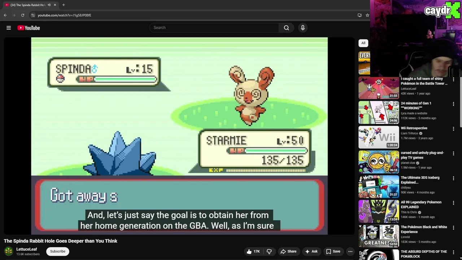
Task: Click channel name 'planet clue'
Action: coord(408,163)
